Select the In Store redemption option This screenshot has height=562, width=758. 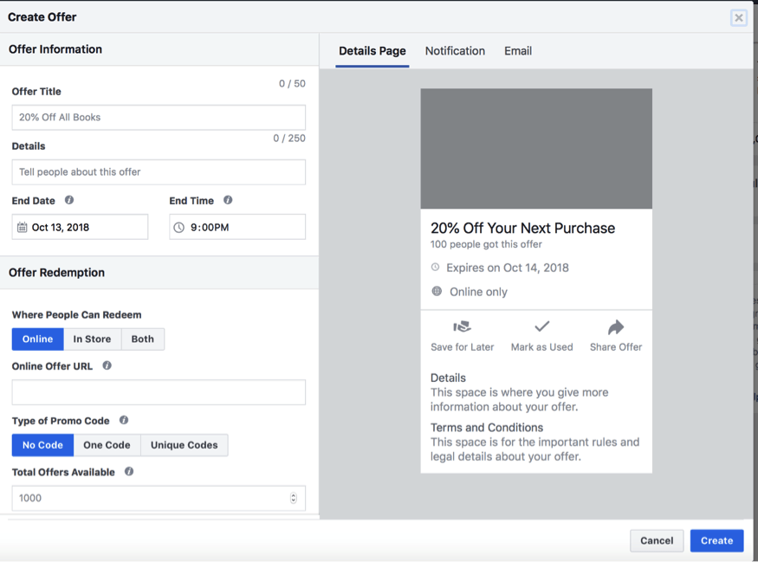93,339
